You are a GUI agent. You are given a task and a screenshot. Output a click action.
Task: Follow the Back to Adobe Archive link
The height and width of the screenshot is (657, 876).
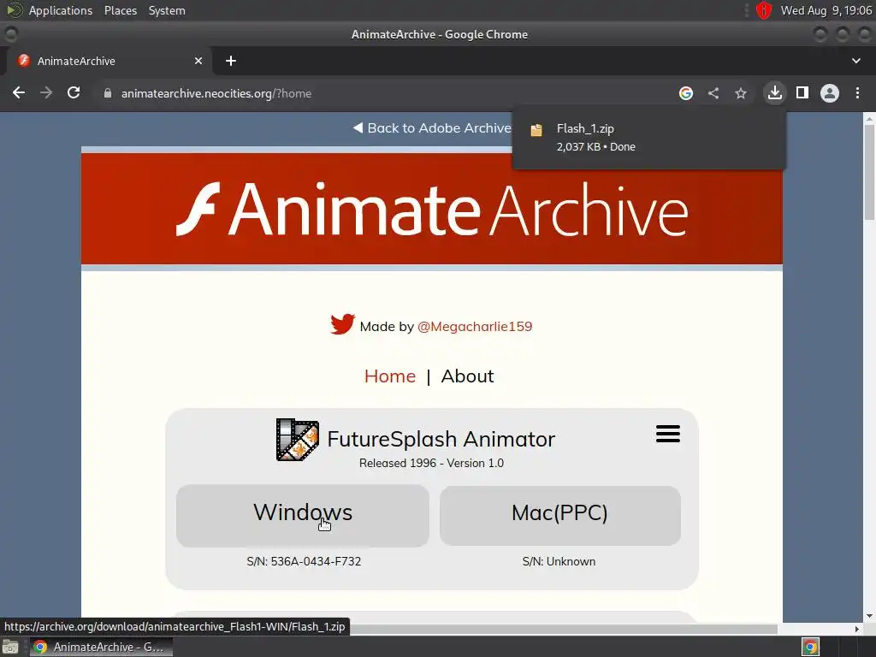coord(432,128)
